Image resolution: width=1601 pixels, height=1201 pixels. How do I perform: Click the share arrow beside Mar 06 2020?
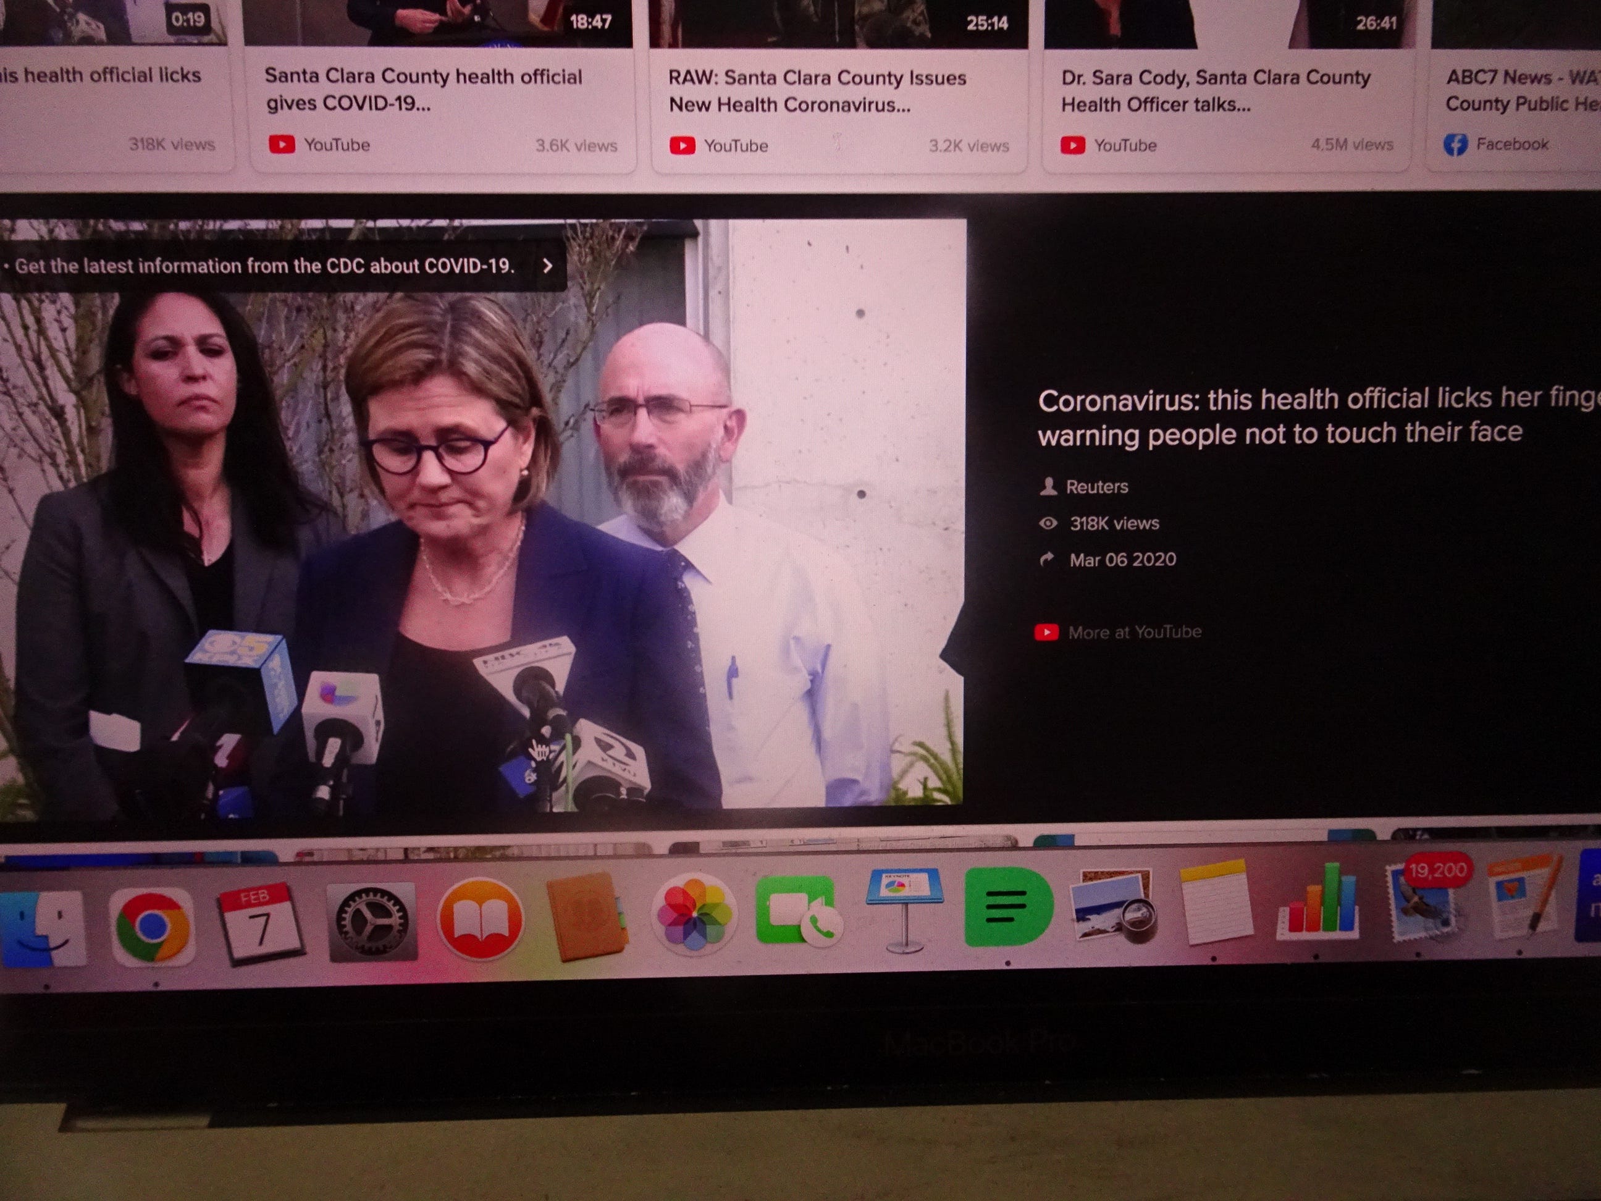(1048, 560)
